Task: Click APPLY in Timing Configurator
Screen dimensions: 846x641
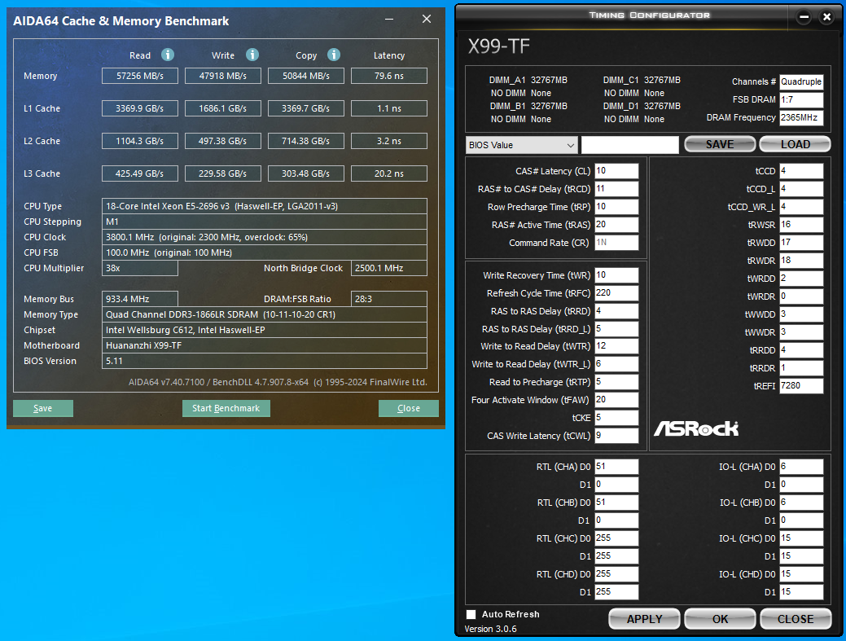Action: (x=644, y=619)
